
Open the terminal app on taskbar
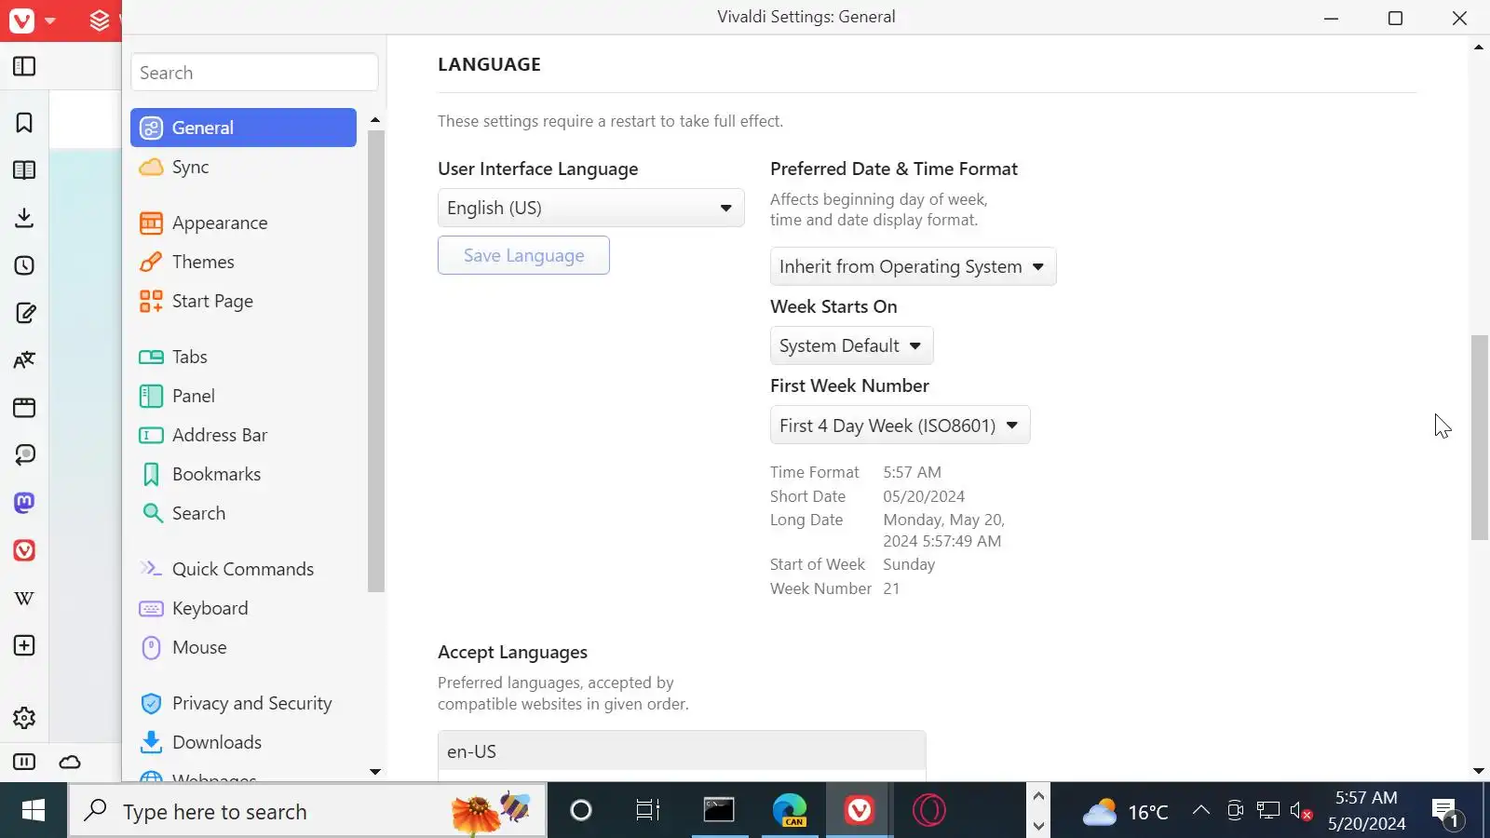pos(719,811)
